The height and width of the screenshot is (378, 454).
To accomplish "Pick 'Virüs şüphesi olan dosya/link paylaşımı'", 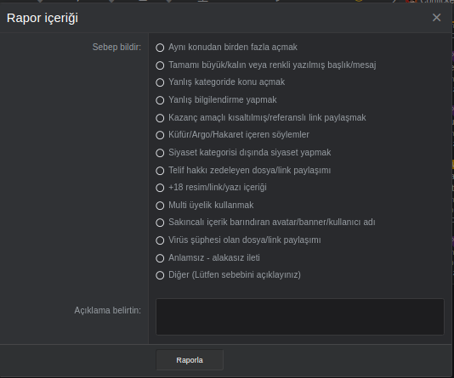I will pyautogui.click(x=160, y=240).
